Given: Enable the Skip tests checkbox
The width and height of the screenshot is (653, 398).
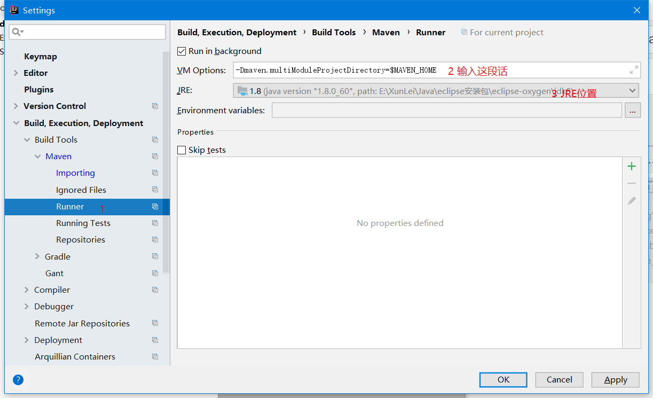Looking at the screenshot, I should 182,150.
